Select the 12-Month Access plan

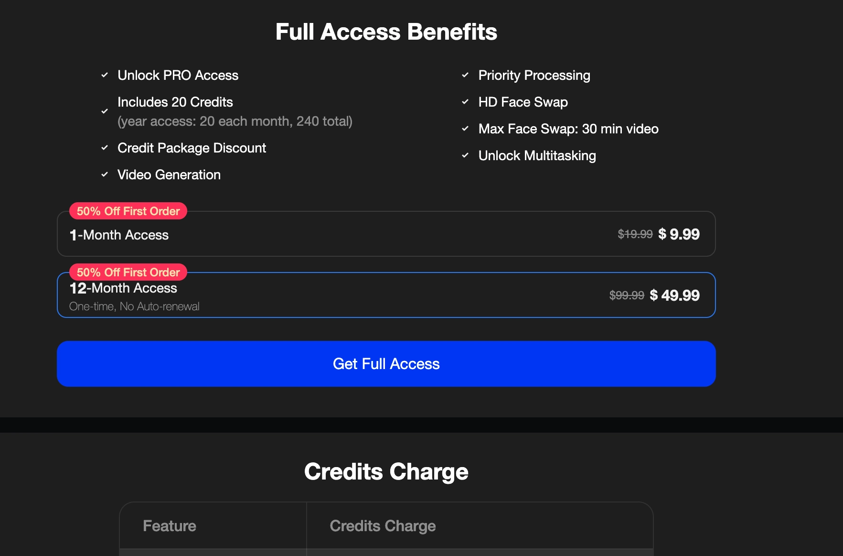click(386, 294)
